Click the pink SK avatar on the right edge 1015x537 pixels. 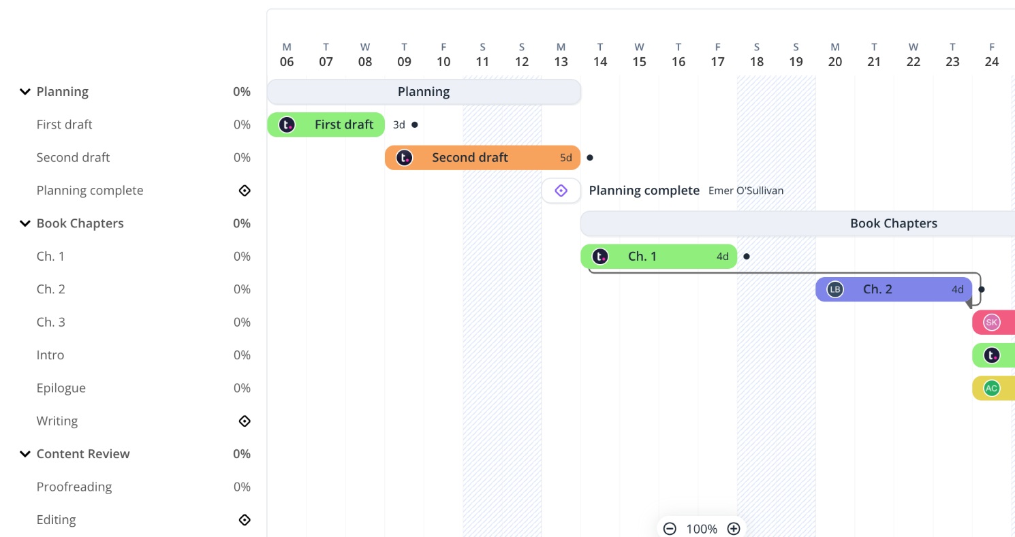click(992, 322)
